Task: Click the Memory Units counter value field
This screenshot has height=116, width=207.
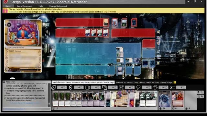Action: pyautogui.click(x=96, y=87)
